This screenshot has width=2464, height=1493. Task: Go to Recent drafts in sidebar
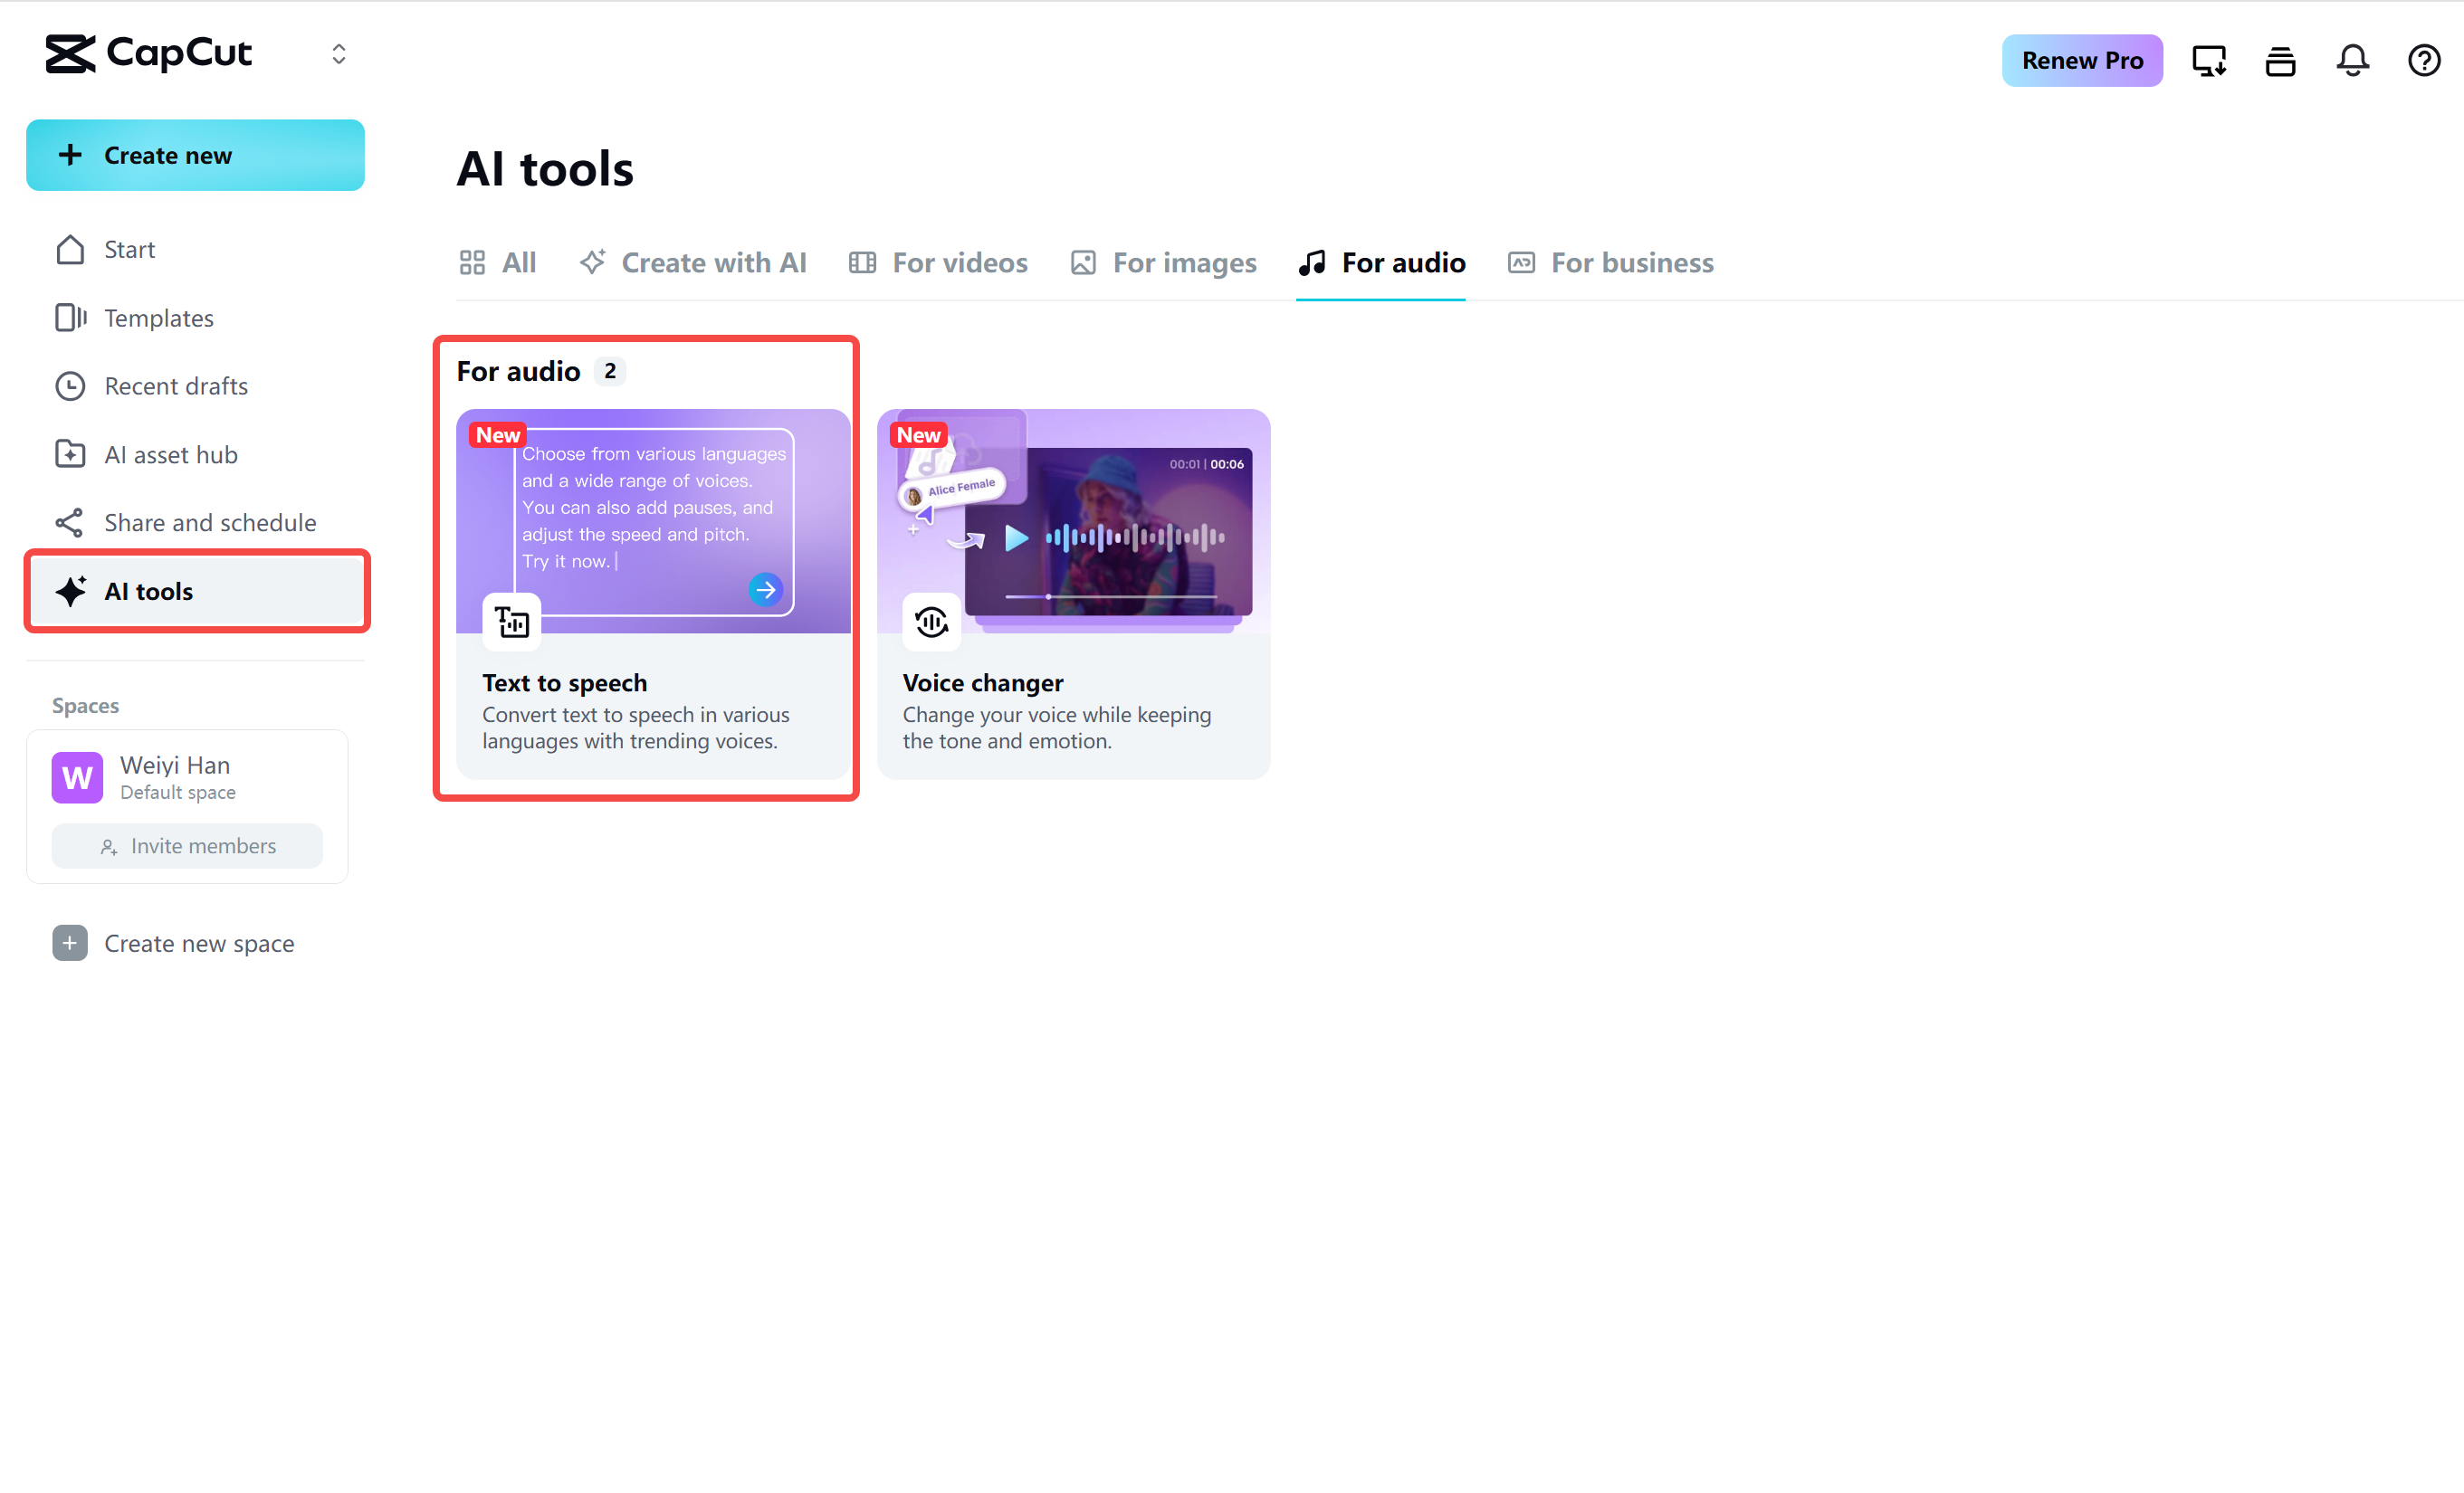(176, 385)
